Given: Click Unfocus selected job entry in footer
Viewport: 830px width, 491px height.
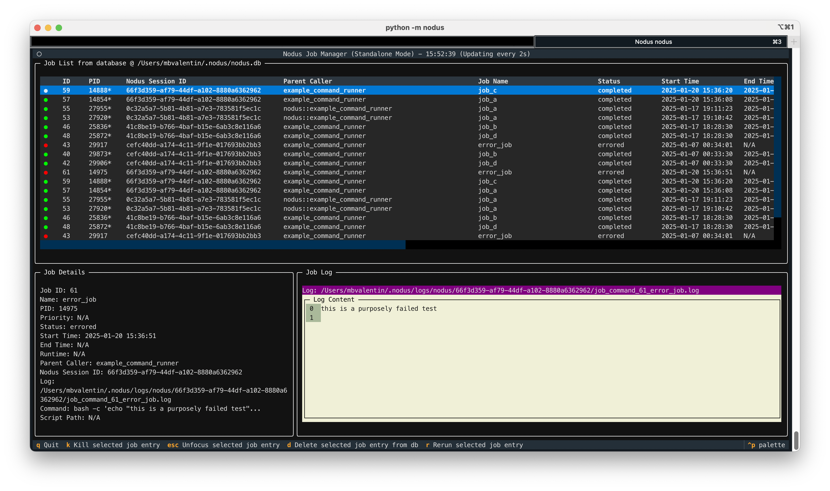Looking at the screenshot, I should tap(223, 445).
